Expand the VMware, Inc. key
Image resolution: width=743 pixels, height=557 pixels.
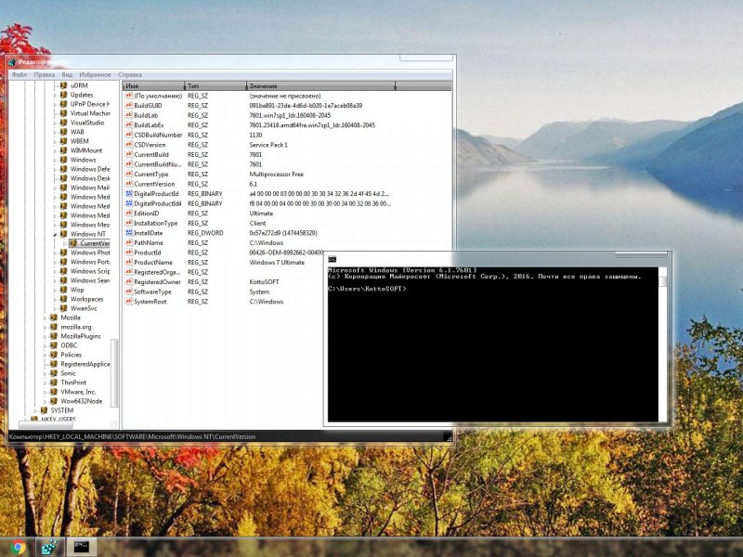pos(46,392)
